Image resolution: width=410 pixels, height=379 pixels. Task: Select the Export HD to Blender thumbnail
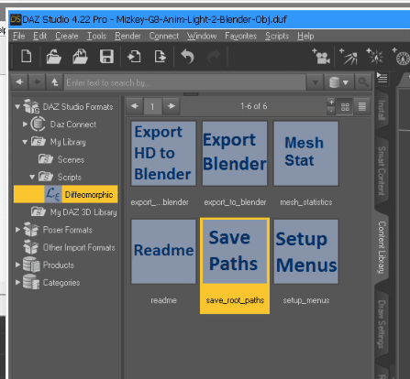click(x=163, y=154)
